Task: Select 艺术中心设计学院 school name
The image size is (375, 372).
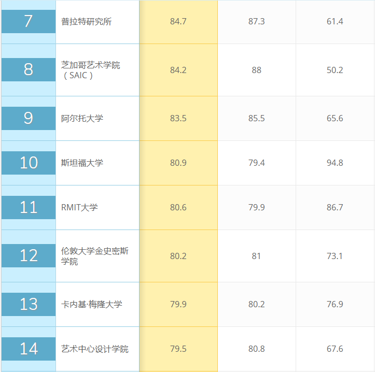Action: coord(95,349)
